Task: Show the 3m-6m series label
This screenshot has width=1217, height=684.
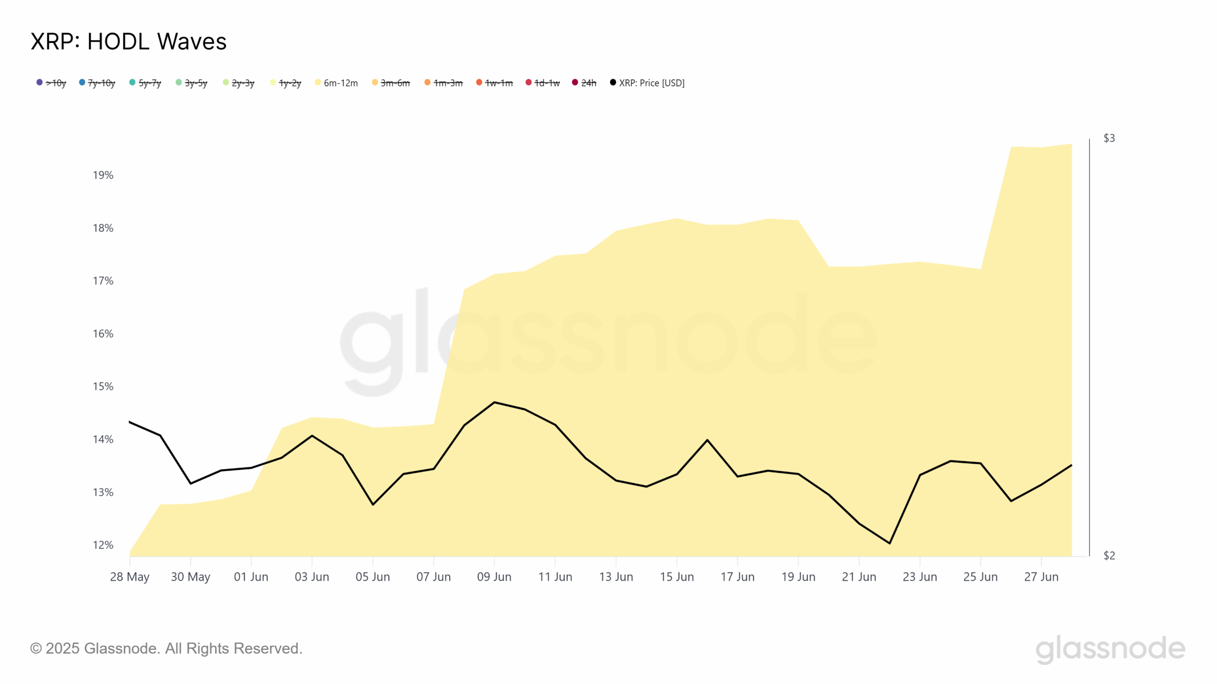Action: pos(395,83)
